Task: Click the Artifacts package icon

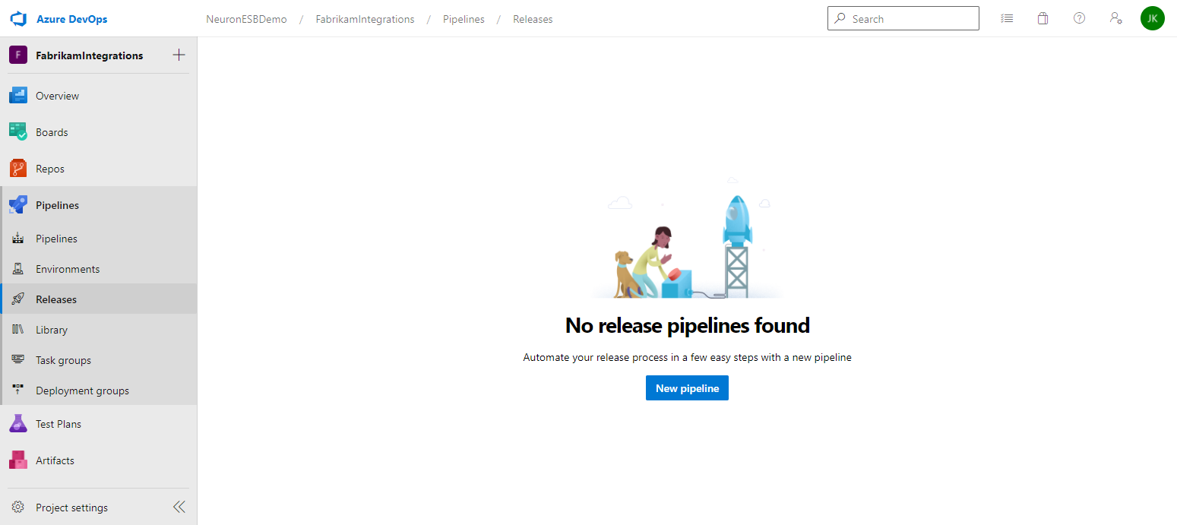Action: coord(18,460)
